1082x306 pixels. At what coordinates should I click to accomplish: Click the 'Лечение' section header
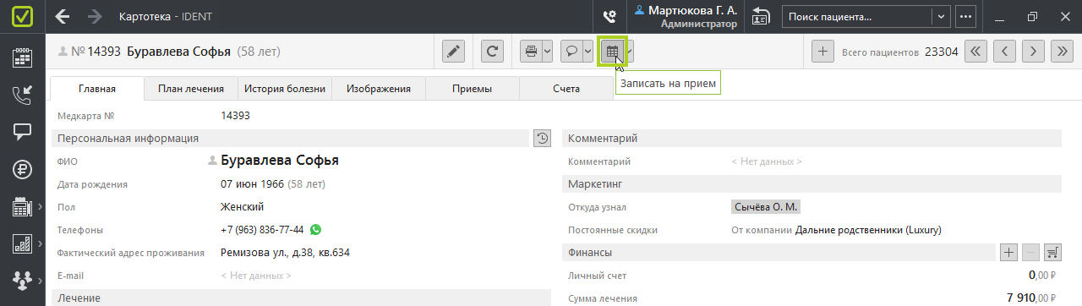pyautogui.click(x=300, y=298)
